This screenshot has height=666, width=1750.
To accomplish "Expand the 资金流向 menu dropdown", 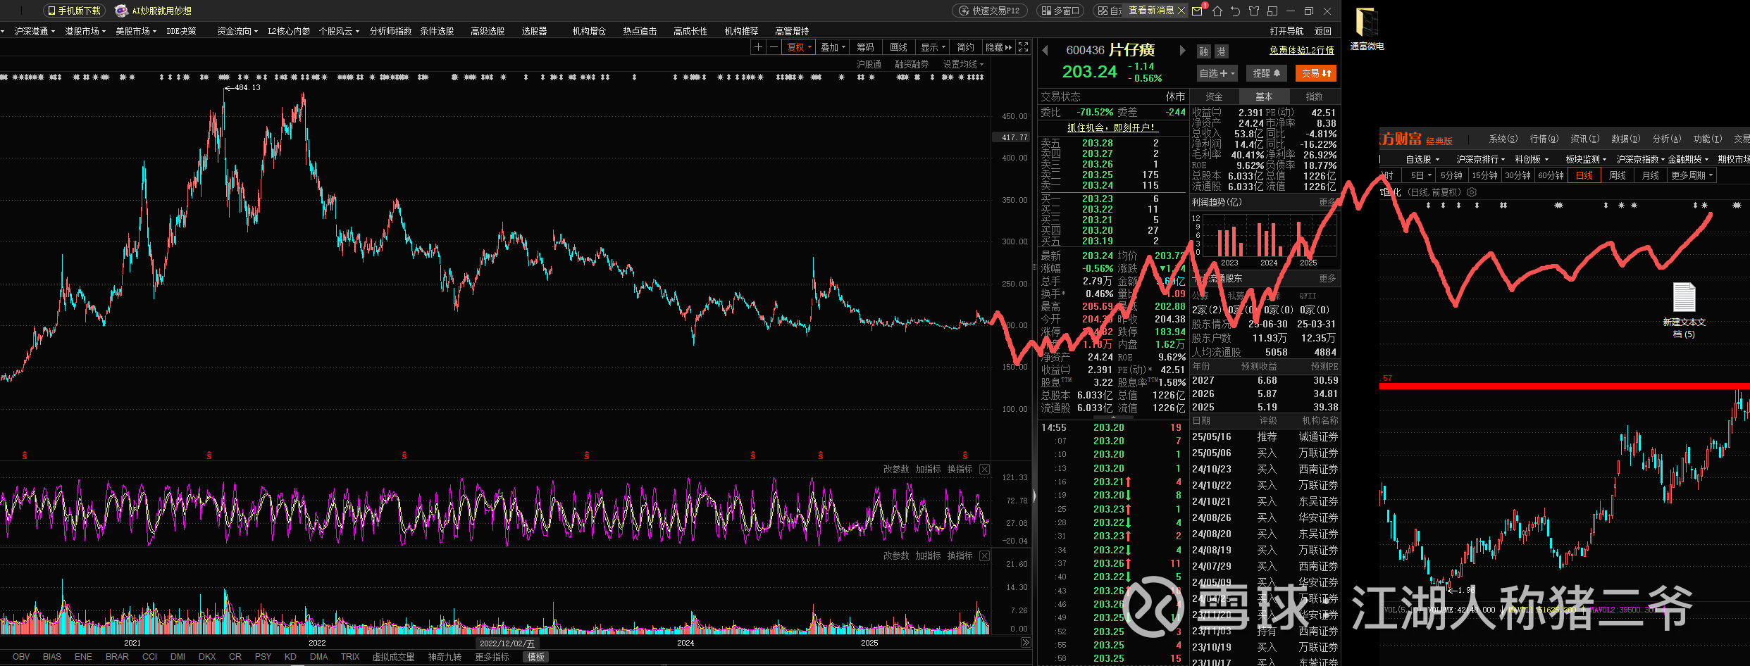I will pos(237,31).
